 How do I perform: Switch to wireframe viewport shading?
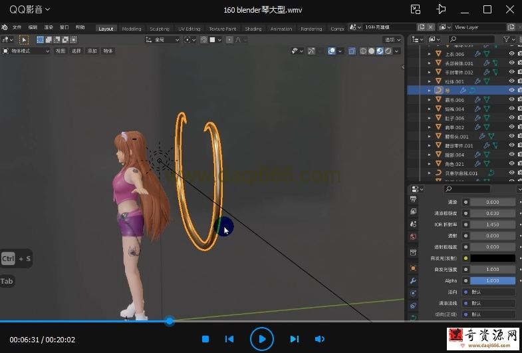click(x=363, y=51)
